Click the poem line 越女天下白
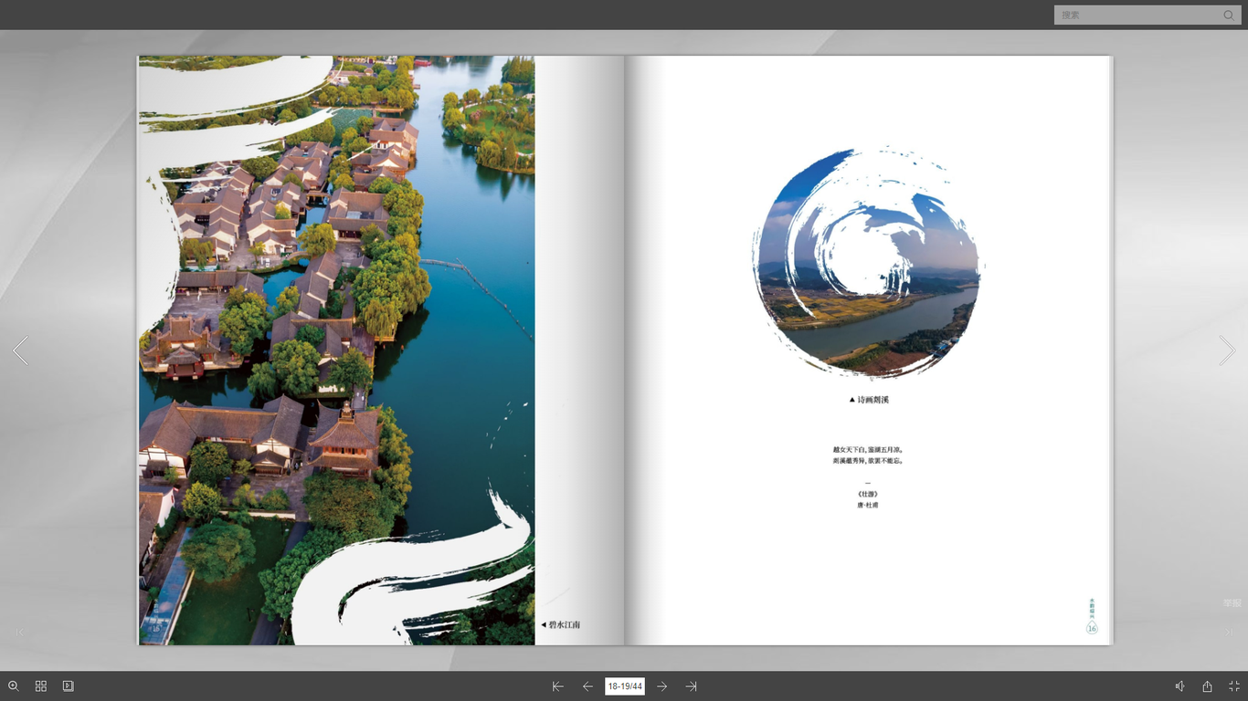 (849, 450)
